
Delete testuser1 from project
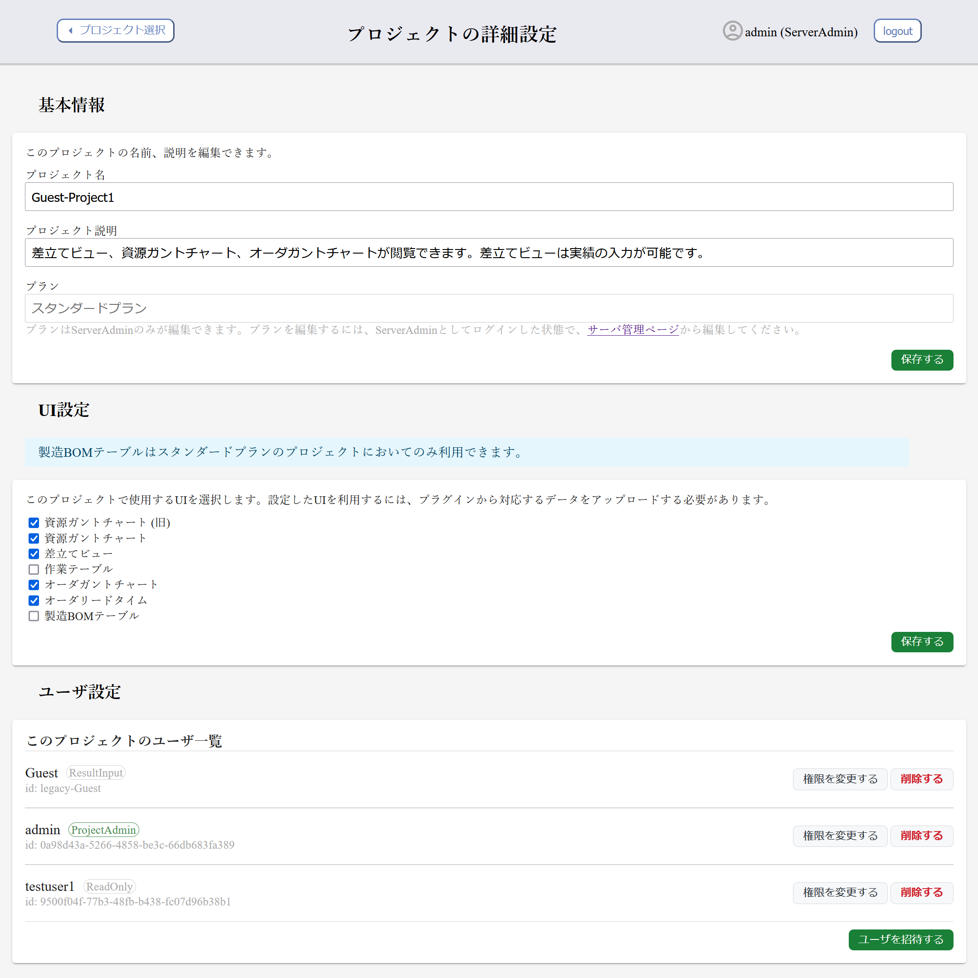click(921, 892)
